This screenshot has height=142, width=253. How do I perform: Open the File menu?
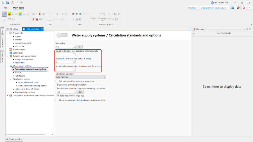6,8
